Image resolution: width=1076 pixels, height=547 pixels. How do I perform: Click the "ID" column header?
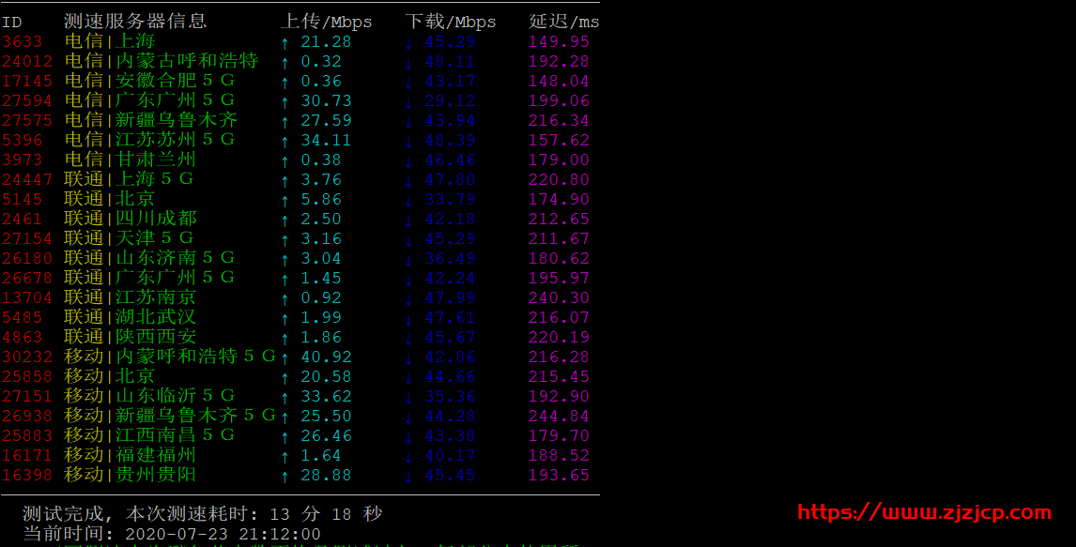pyautogui.click(x=11, y=22)
